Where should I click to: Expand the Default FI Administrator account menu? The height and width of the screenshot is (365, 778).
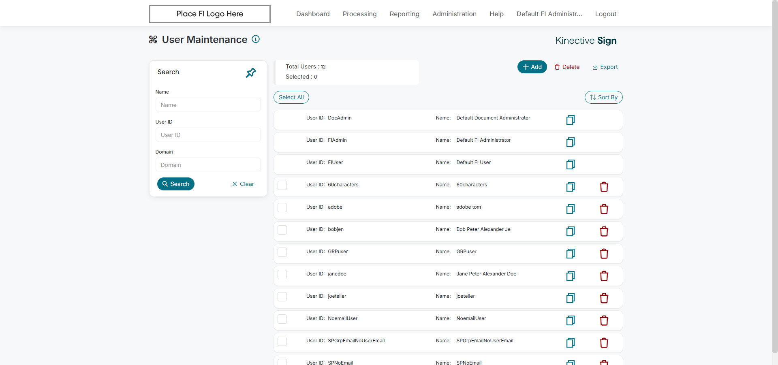tap(549, 14)
